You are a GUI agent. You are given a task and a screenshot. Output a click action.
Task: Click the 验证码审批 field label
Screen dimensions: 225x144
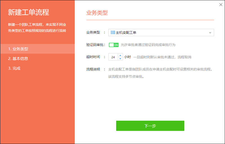tap(95, 45)
